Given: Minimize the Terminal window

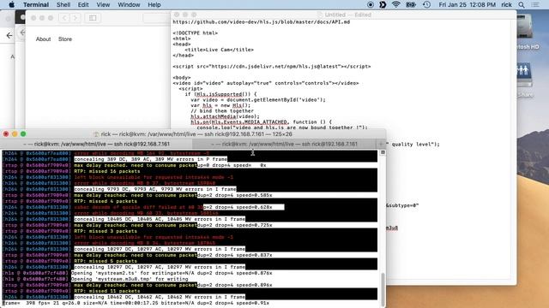Looking at the screenshot, I should (15, 134).
